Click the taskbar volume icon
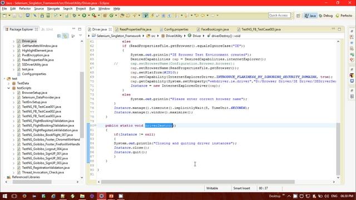The height and width of the screenshot is (200, 356). (x=327, y=196)
